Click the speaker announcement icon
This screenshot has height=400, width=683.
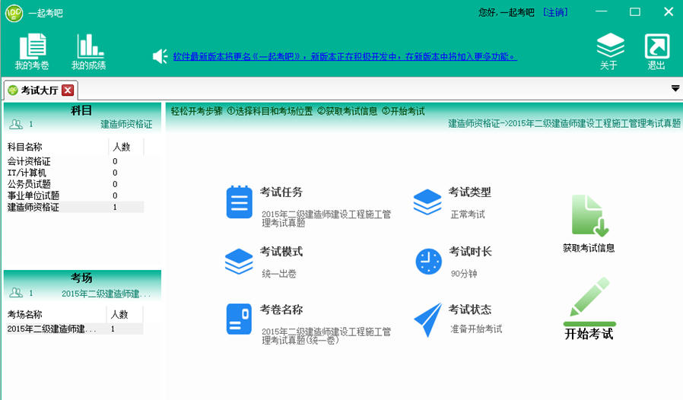tap(160, 56)
